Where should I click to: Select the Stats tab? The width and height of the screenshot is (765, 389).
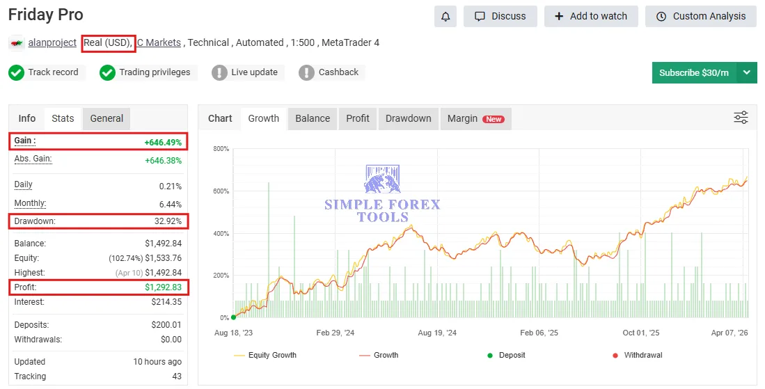point(63,118)
